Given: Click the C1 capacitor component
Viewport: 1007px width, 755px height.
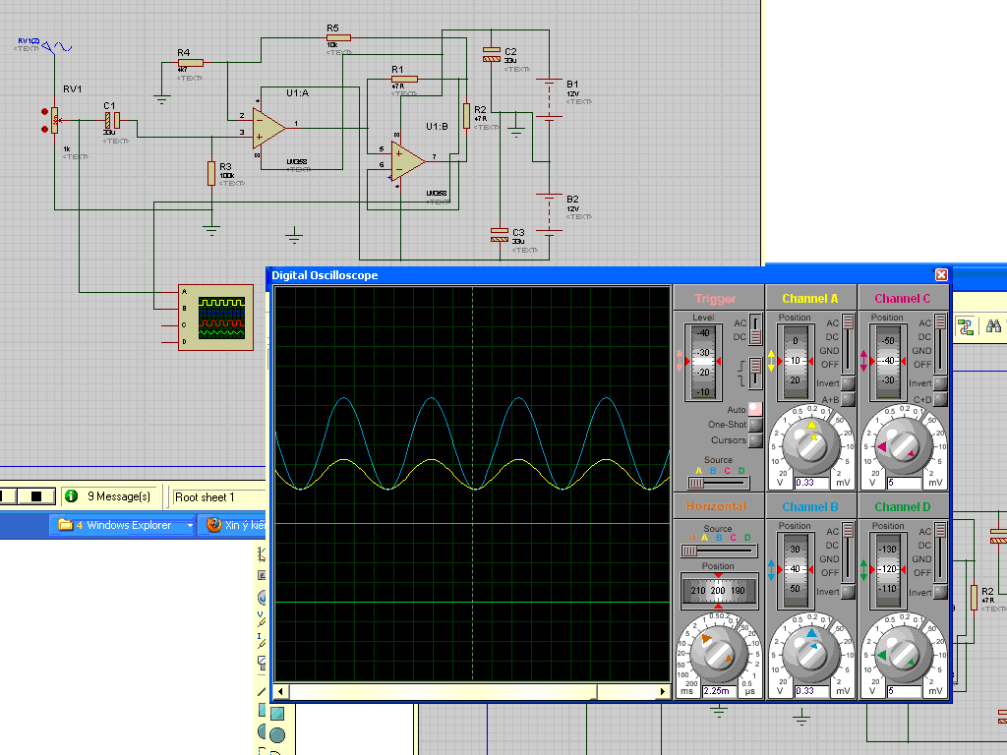Looking at the screenshot, I should (x=111, y=120).
